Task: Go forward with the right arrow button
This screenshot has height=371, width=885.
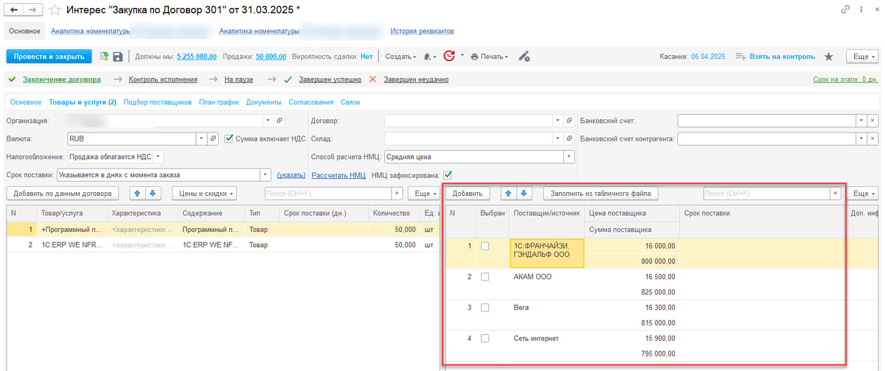Action: (34, 10)
